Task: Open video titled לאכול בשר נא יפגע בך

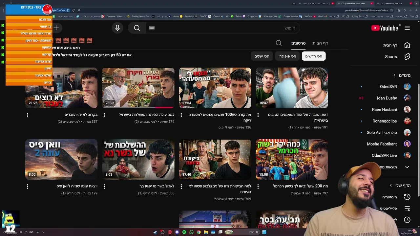Action: click(157, 186)
